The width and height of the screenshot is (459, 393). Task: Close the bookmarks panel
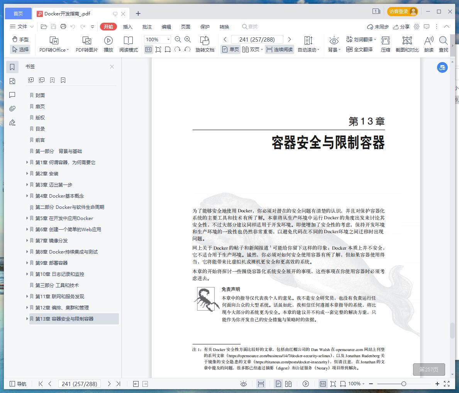(112, 67)
